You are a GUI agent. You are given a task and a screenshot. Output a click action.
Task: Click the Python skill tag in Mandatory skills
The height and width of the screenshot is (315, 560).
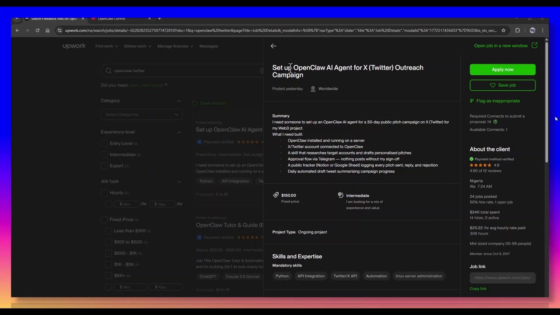pyautogui.click(x=282, y=276)
